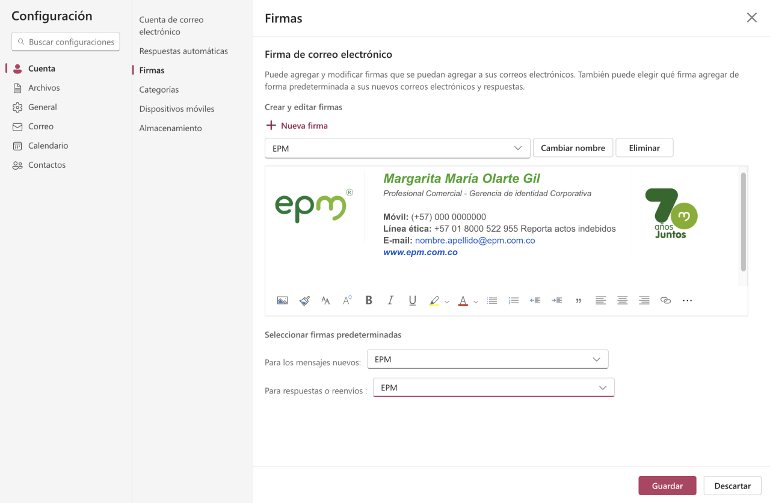Click the Móvil phone number line

click(434, 217)
